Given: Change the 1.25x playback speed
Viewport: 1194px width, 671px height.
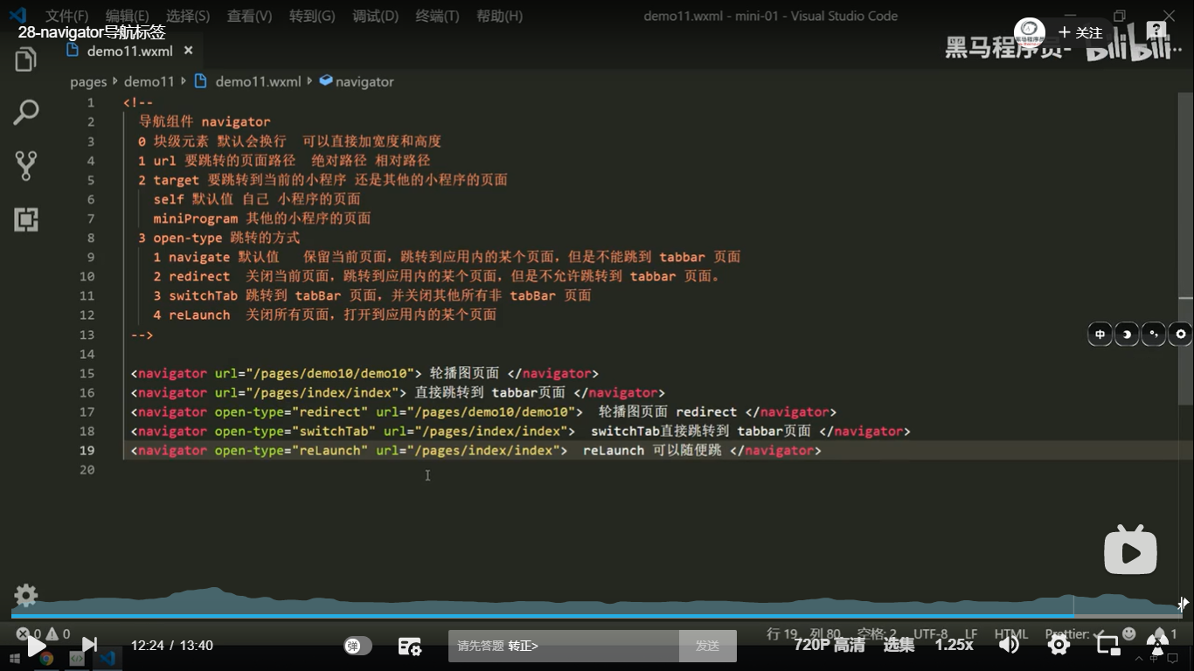Looking at the screenshot, I should (955, 645).
